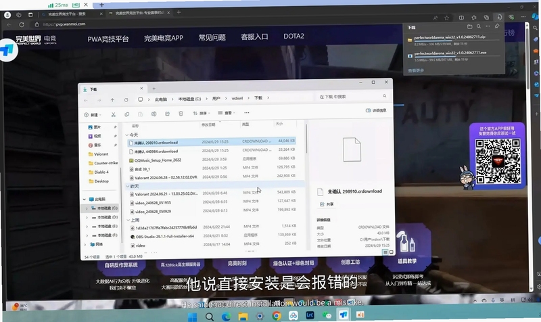
Task: Switch Explorer to large thumbnails view icon
Action: click(x=392, y=252)
